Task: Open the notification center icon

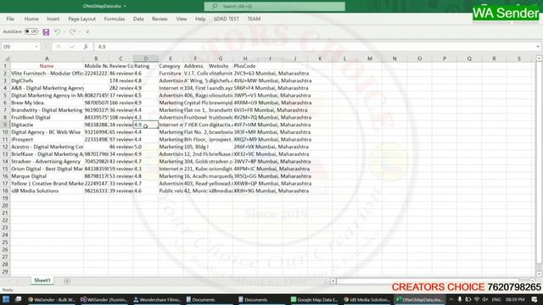Action: (535, 299)
